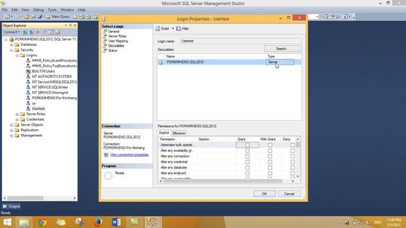Select the Status page
The image size is (406, 228).
tap(113, 51)
